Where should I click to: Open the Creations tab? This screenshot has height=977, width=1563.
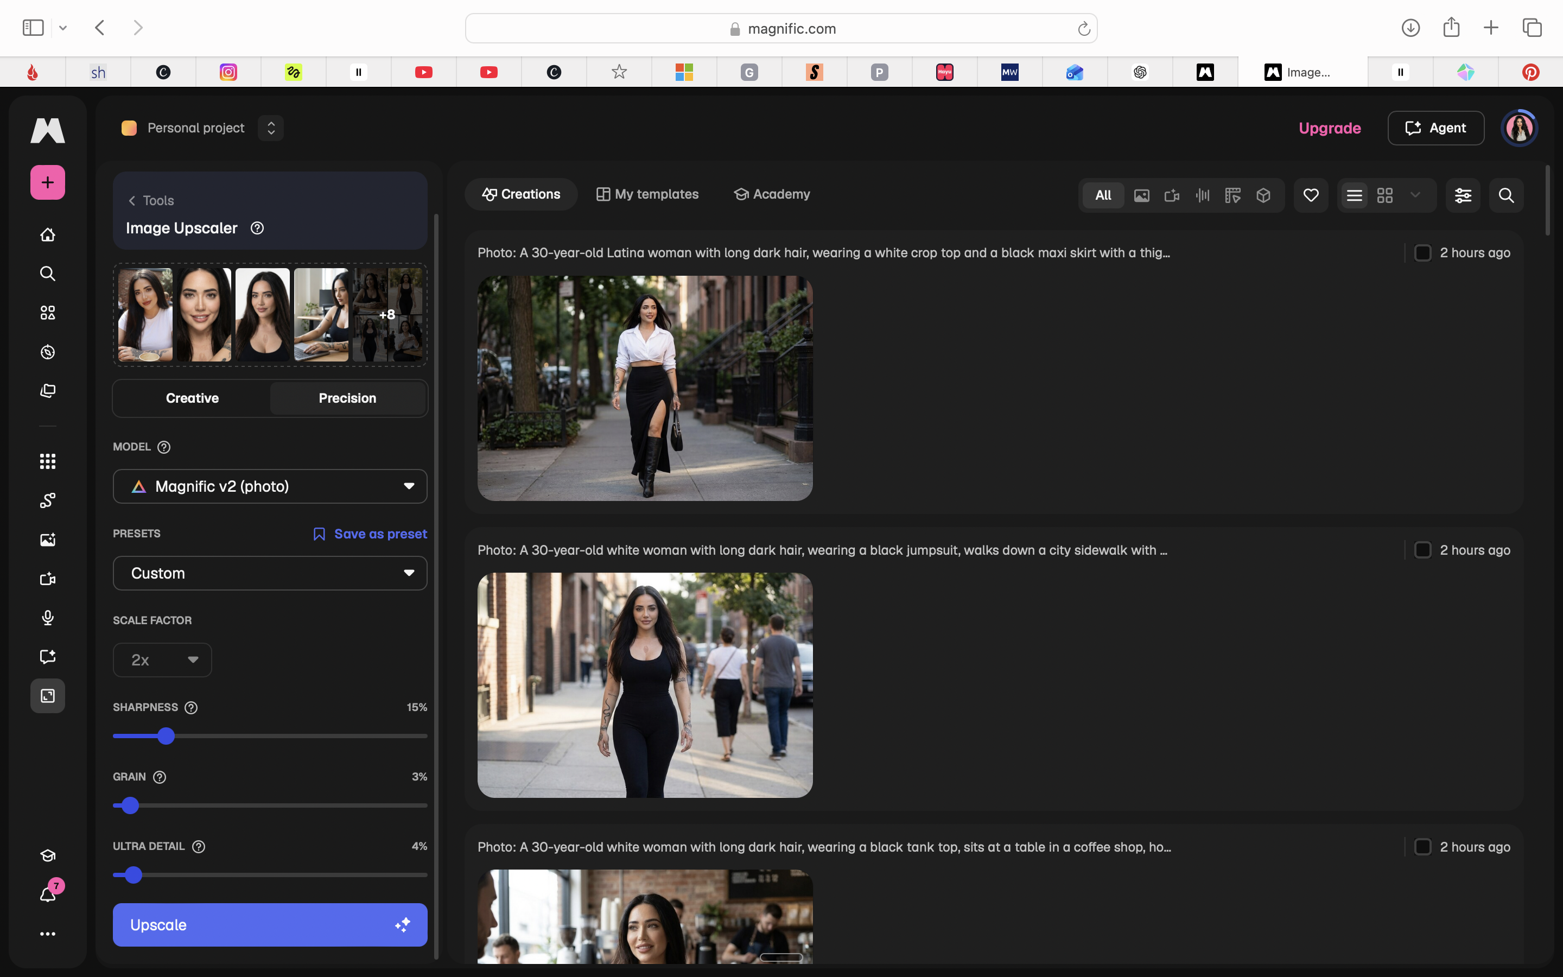tap(521, 194)
